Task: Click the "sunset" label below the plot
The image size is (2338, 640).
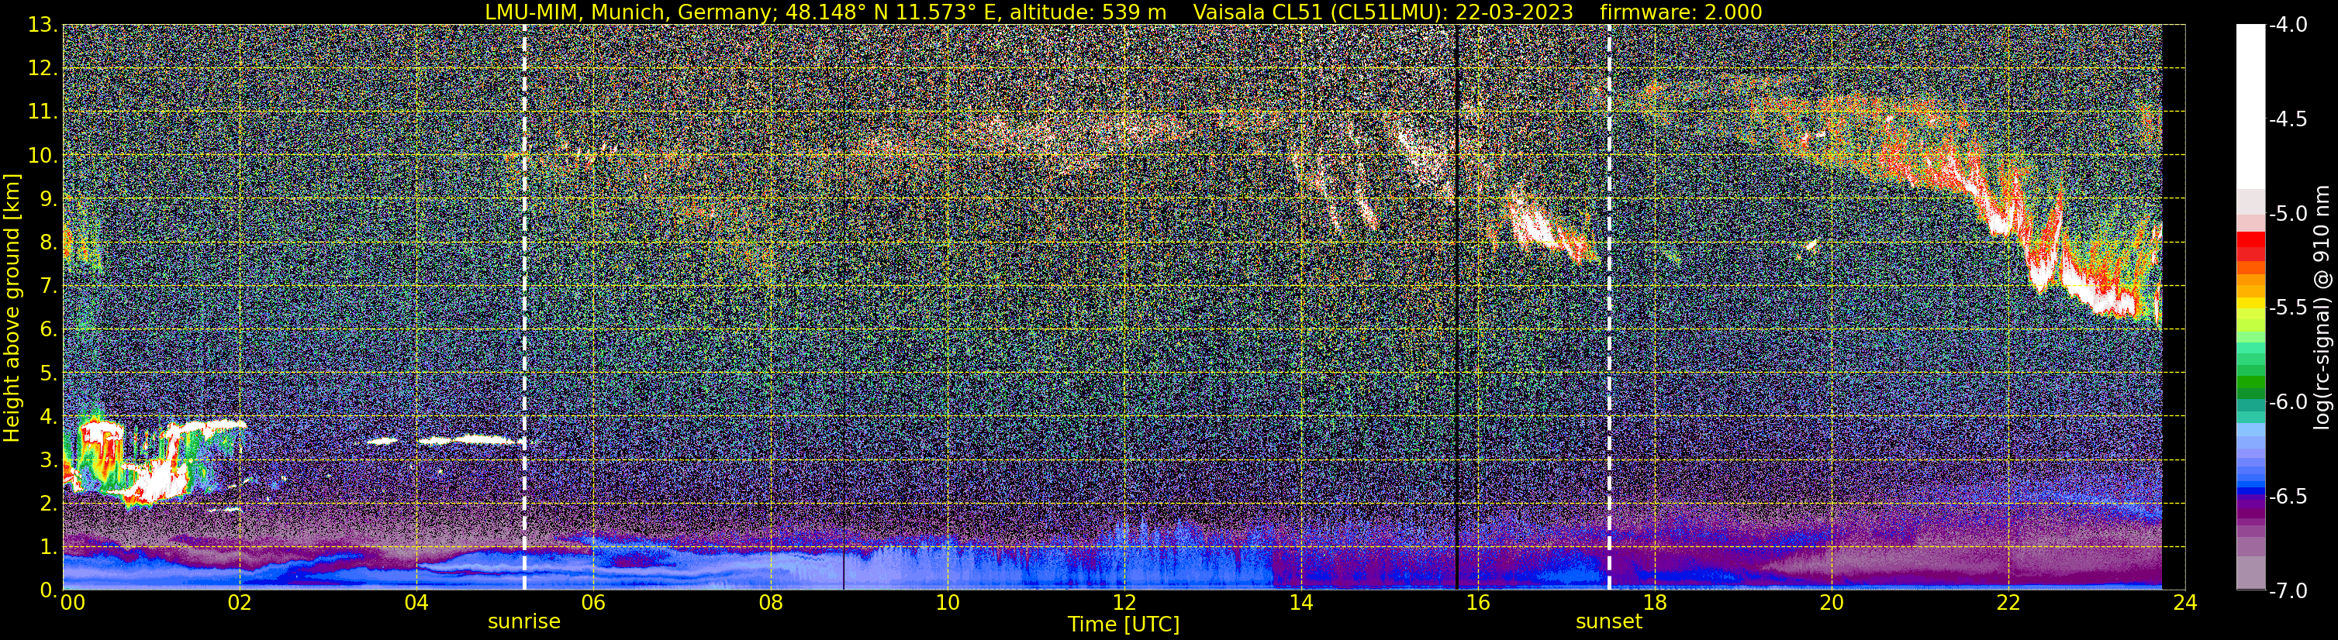Action: click(1608, 622)
